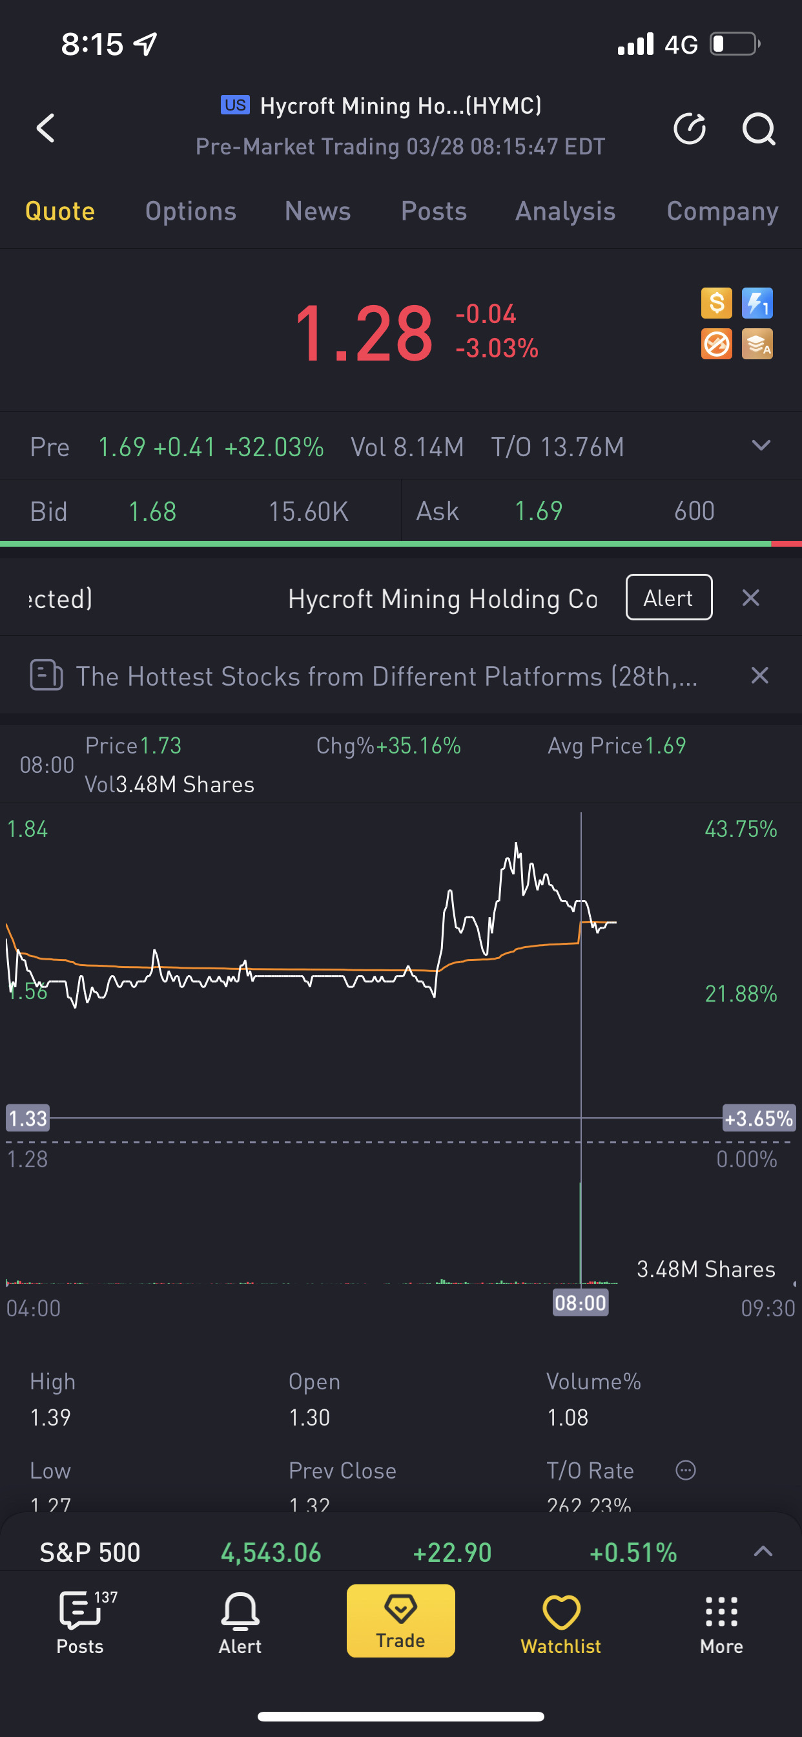Expand the S&P 500 index bar

click(762, 1552)
